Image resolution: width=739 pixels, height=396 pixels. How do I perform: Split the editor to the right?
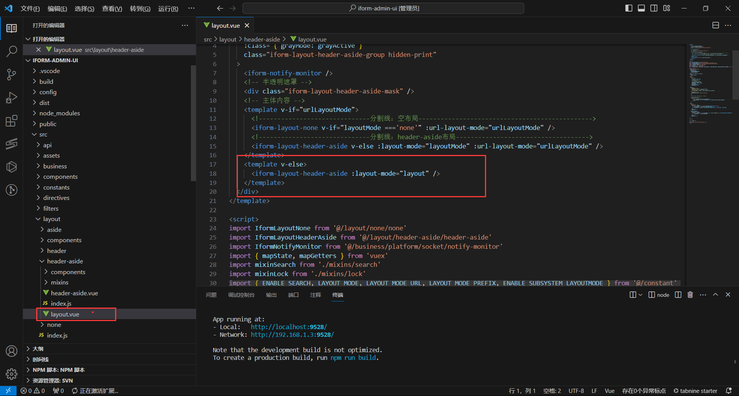pos(716,25)
